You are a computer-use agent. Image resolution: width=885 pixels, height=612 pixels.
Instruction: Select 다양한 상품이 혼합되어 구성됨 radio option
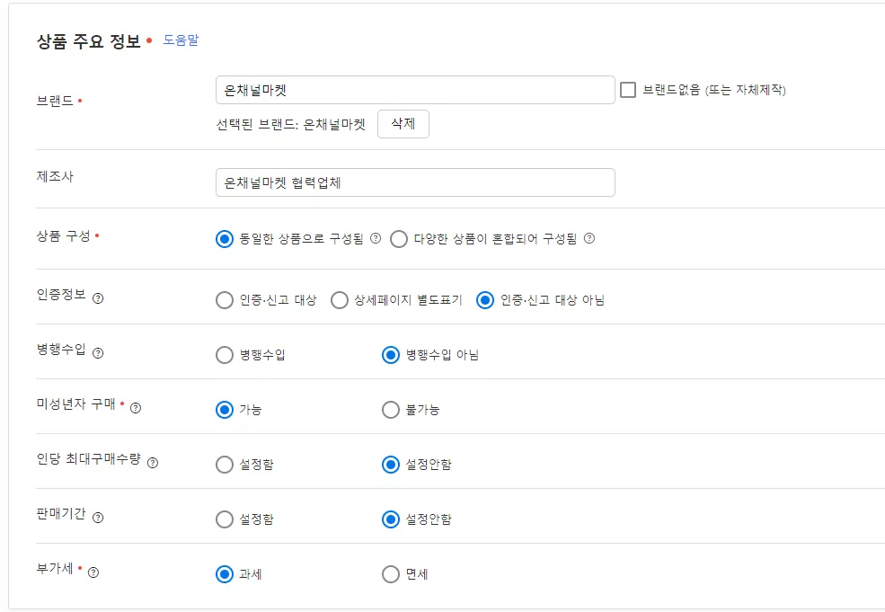pyautogui.click(x=399, y=239)
